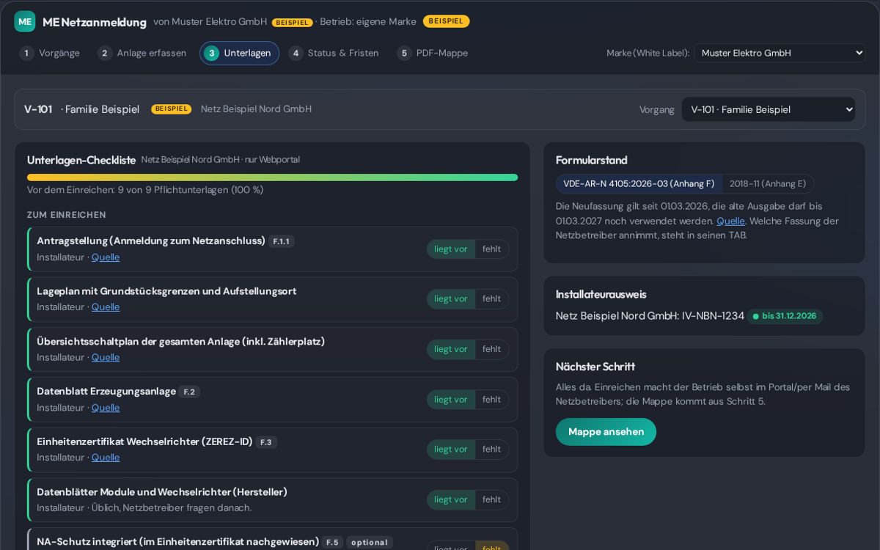Click the optional tag on NA-Schutz
880x550 pixels.
pos(369,543)
